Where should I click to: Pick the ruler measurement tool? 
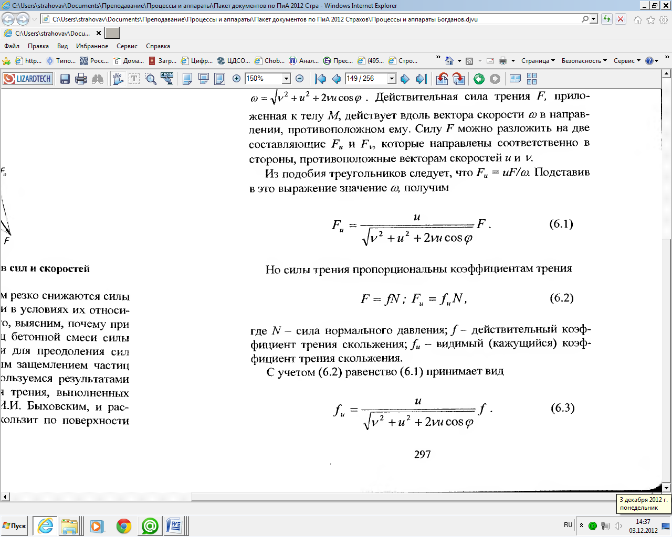coord(167,79)
